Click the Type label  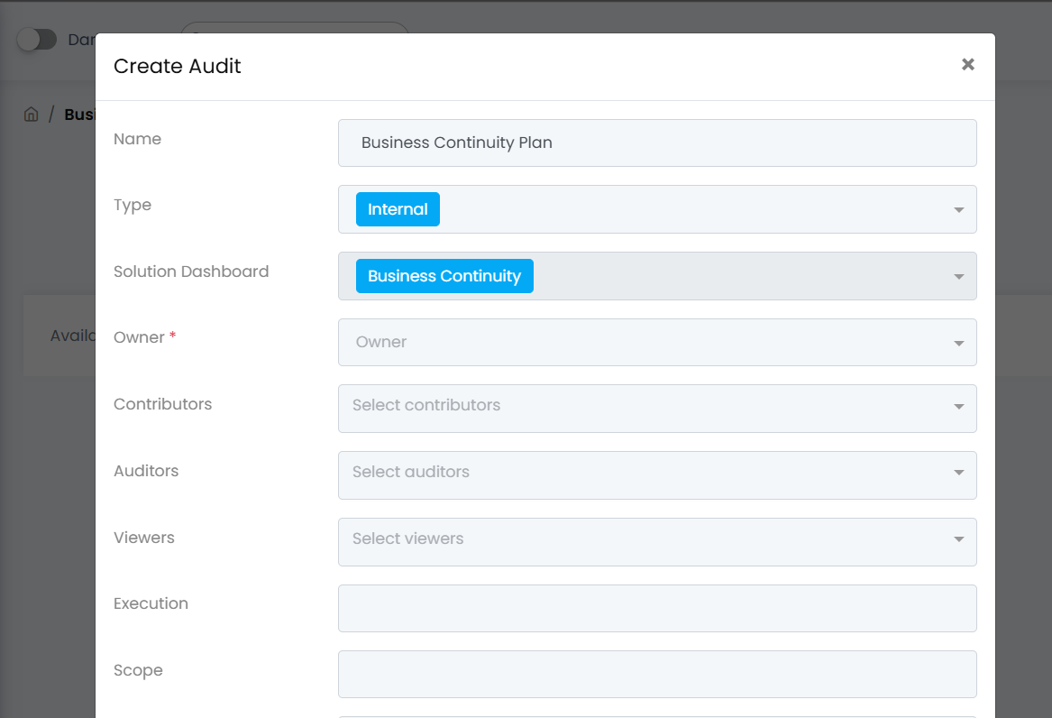(133, 205)
